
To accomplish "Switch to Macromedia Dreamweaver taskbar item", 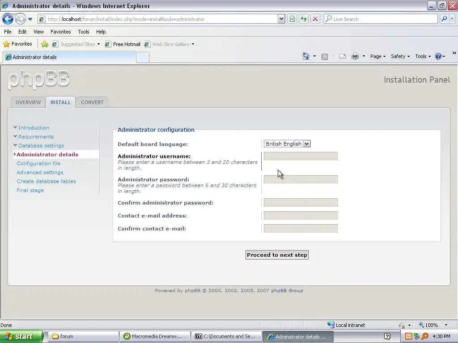I will click(x=155, y=336).
